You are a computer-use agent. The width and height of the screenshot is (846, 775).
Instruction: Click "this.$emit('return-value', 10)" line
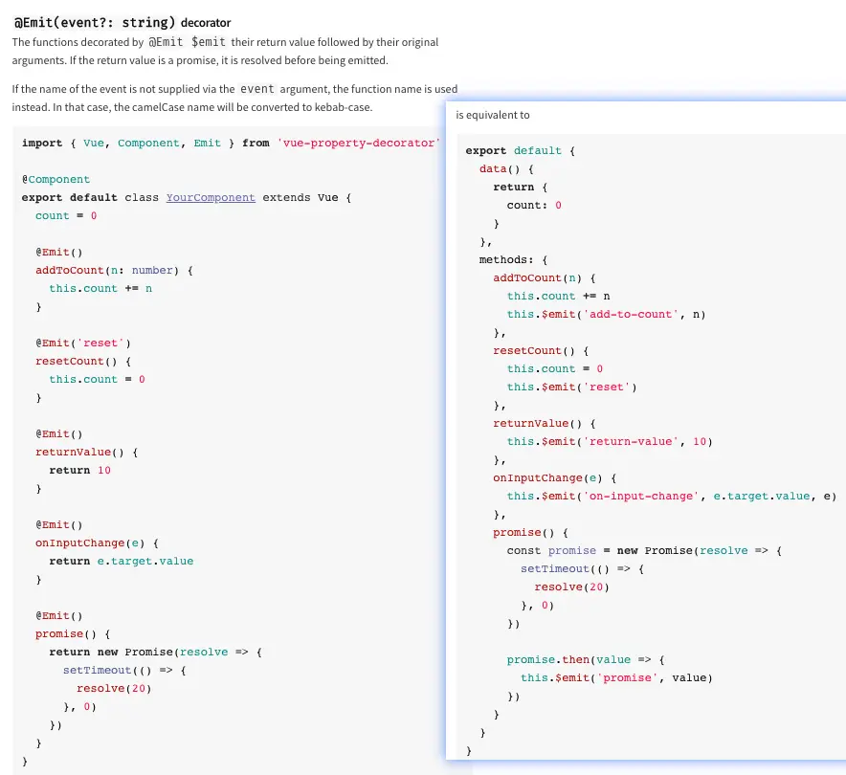click(x=610, y=441)
